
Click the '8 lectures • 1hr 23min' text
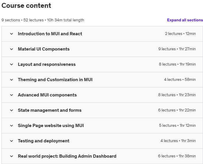177,95
